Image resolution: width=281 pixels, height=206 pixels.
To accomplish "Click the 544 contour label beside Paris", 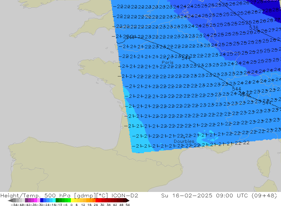I will click(186, 58).
